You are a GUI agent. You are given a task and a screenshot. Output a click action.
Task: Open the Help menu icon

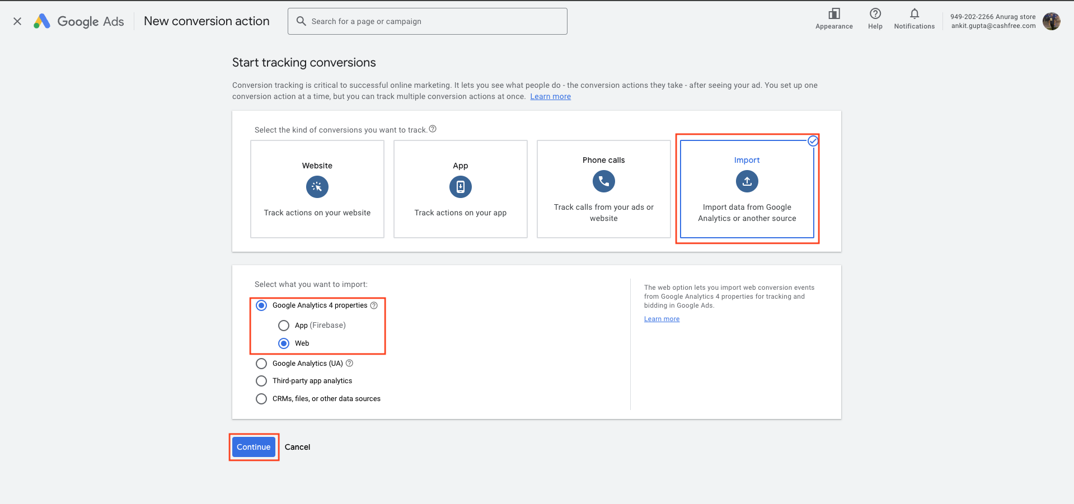875,13
